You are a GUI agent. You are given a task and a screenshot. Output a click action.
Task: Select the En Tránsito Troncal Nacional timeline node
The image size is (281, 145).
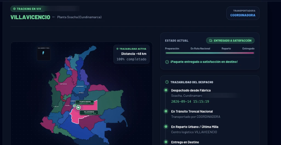click(166, 111)
